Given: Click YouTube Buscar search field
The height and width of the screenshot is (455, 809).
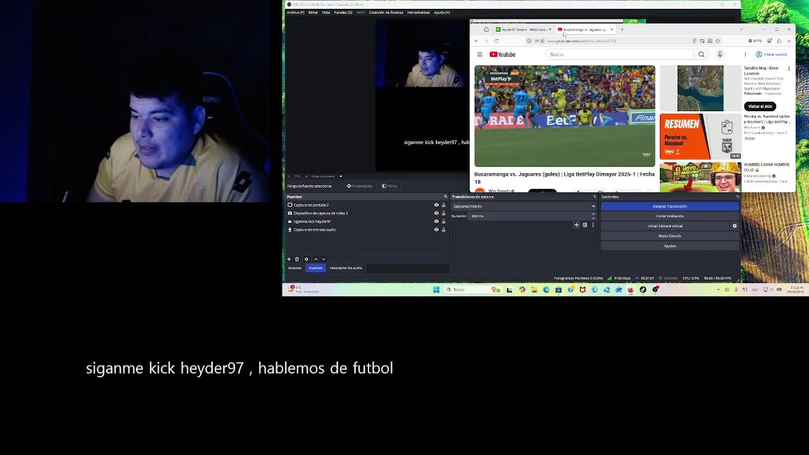Looking at the screenshot, I should [x=619, y=54].
